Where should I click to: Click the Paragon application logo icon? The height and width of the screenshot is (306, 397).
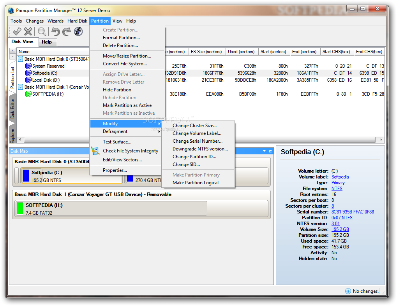(x=11, y=10)
